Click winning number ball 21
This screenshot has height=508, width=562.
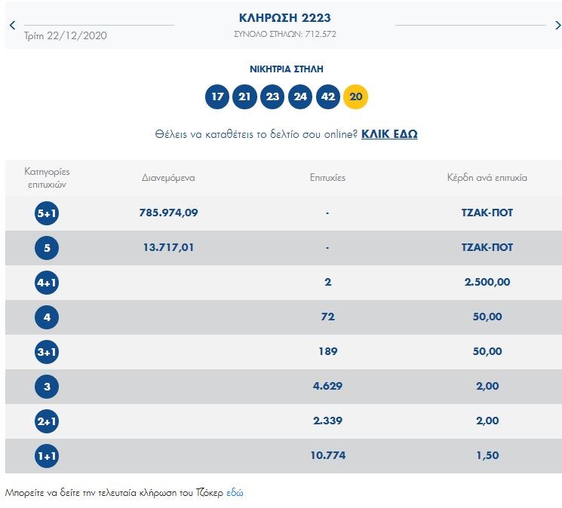tap(244, 97)
